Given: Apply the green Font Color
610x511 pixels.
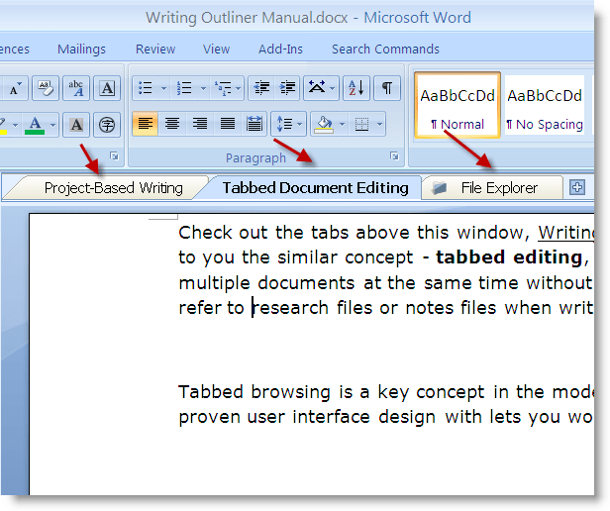Looking at the screenshot, I should click(35, 125).
